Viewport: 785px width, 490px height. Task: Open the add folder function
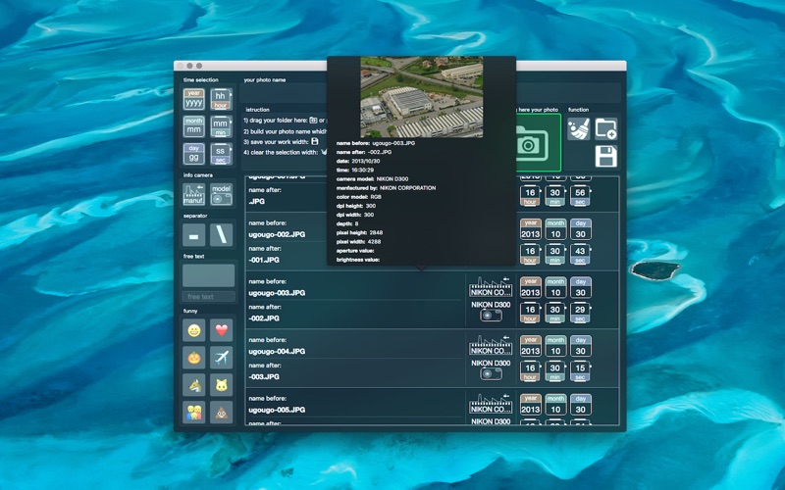click(x=605, y=128)
